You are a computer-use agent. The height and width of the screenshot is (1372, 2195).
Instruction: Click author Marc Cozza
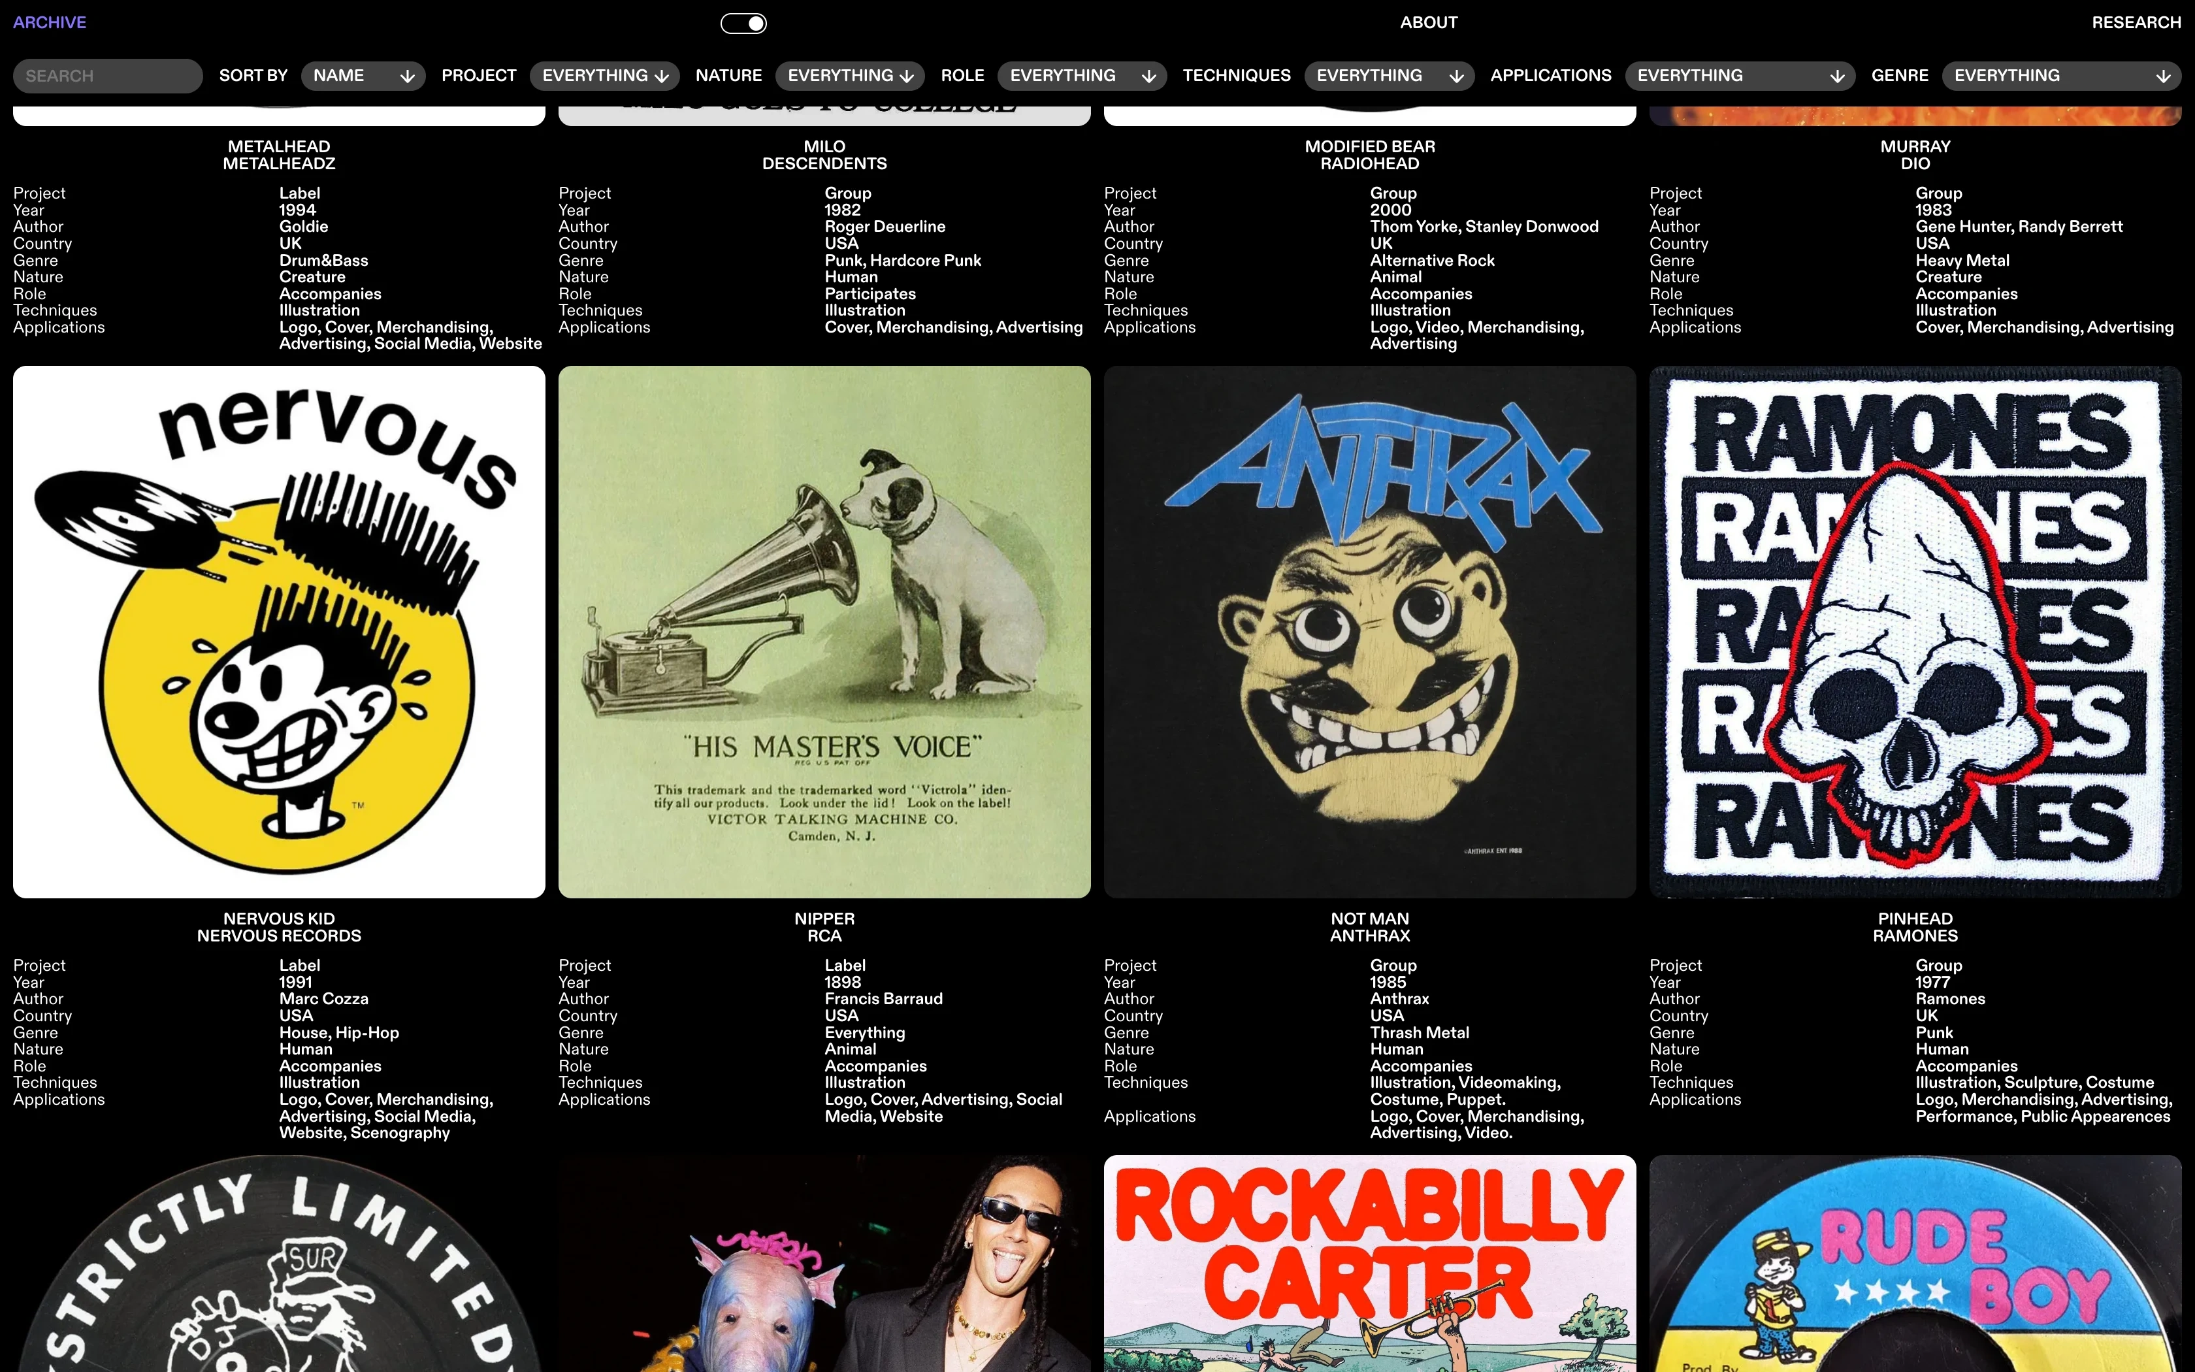pyautogui.click(x=324, y=999)
